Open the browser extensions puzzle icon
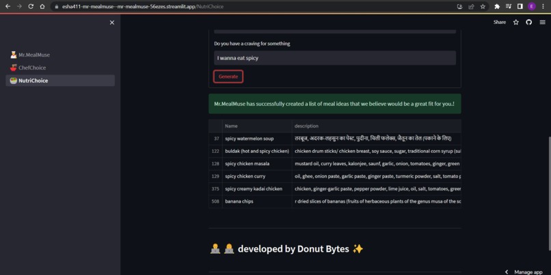The width and height of the screenshot is (551, 275). click(x=497, y=6)
